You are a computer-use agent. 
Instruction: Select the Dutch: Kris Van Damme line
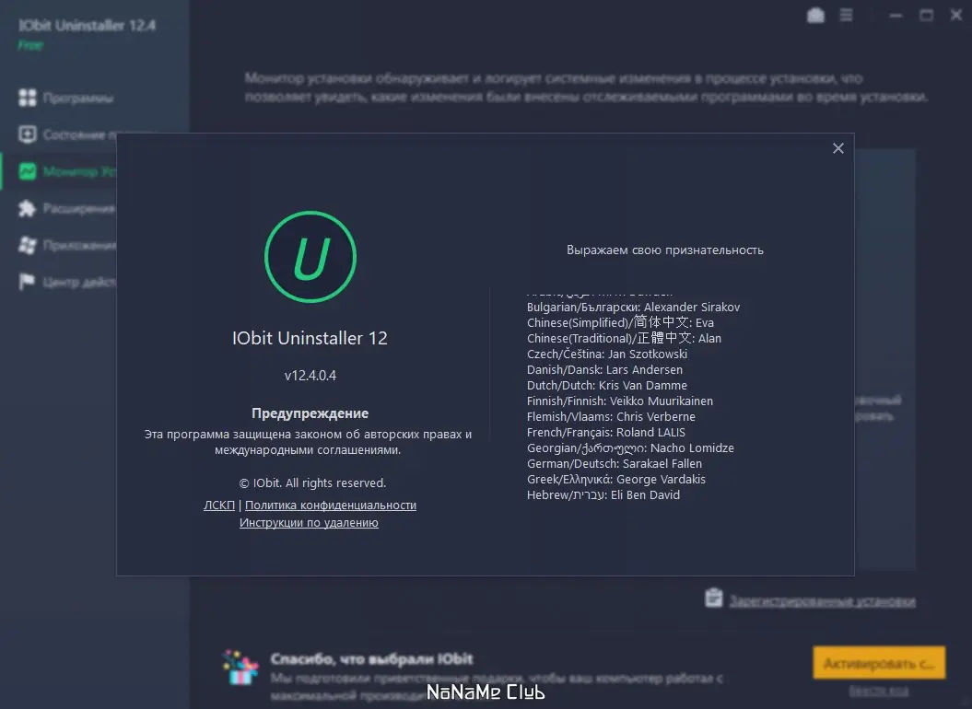point(607,386)
